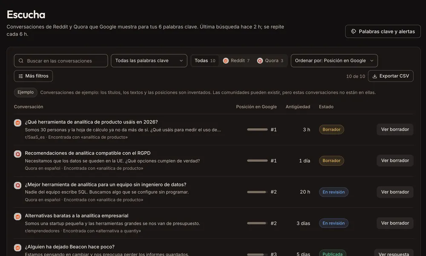The image size is (426, 256).
Task: Focus the Buscar en las conversaciones field
Action: pyautogui.click(x=61, y=61)
